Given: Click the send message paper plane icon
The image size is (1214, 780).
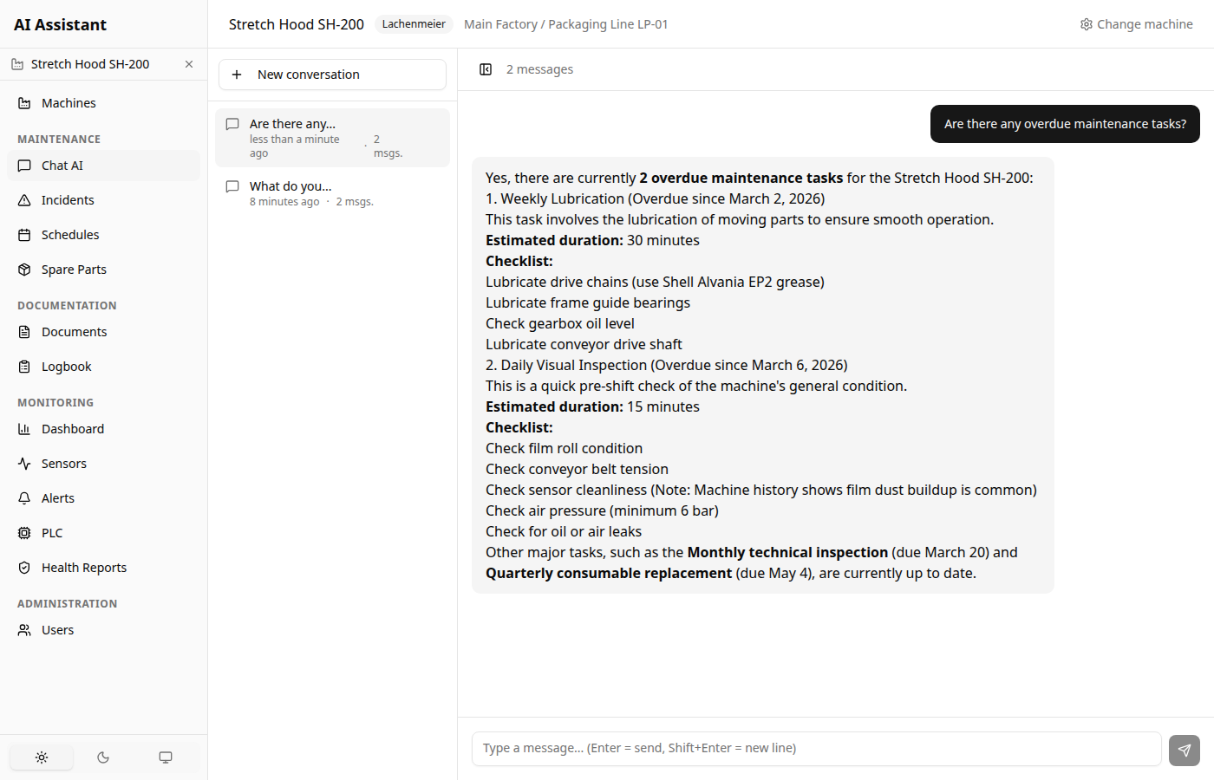Looking at the screenshot, I should click(x=1184, y=750).
